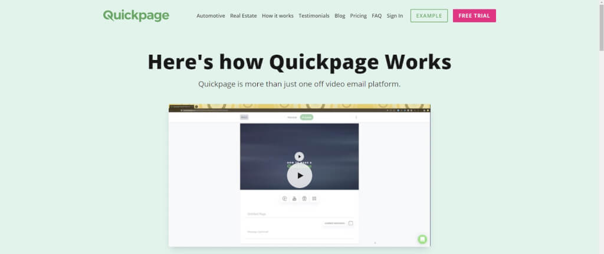
Task: Click the YouTube icon under the video
Action: tap(294, 198)
